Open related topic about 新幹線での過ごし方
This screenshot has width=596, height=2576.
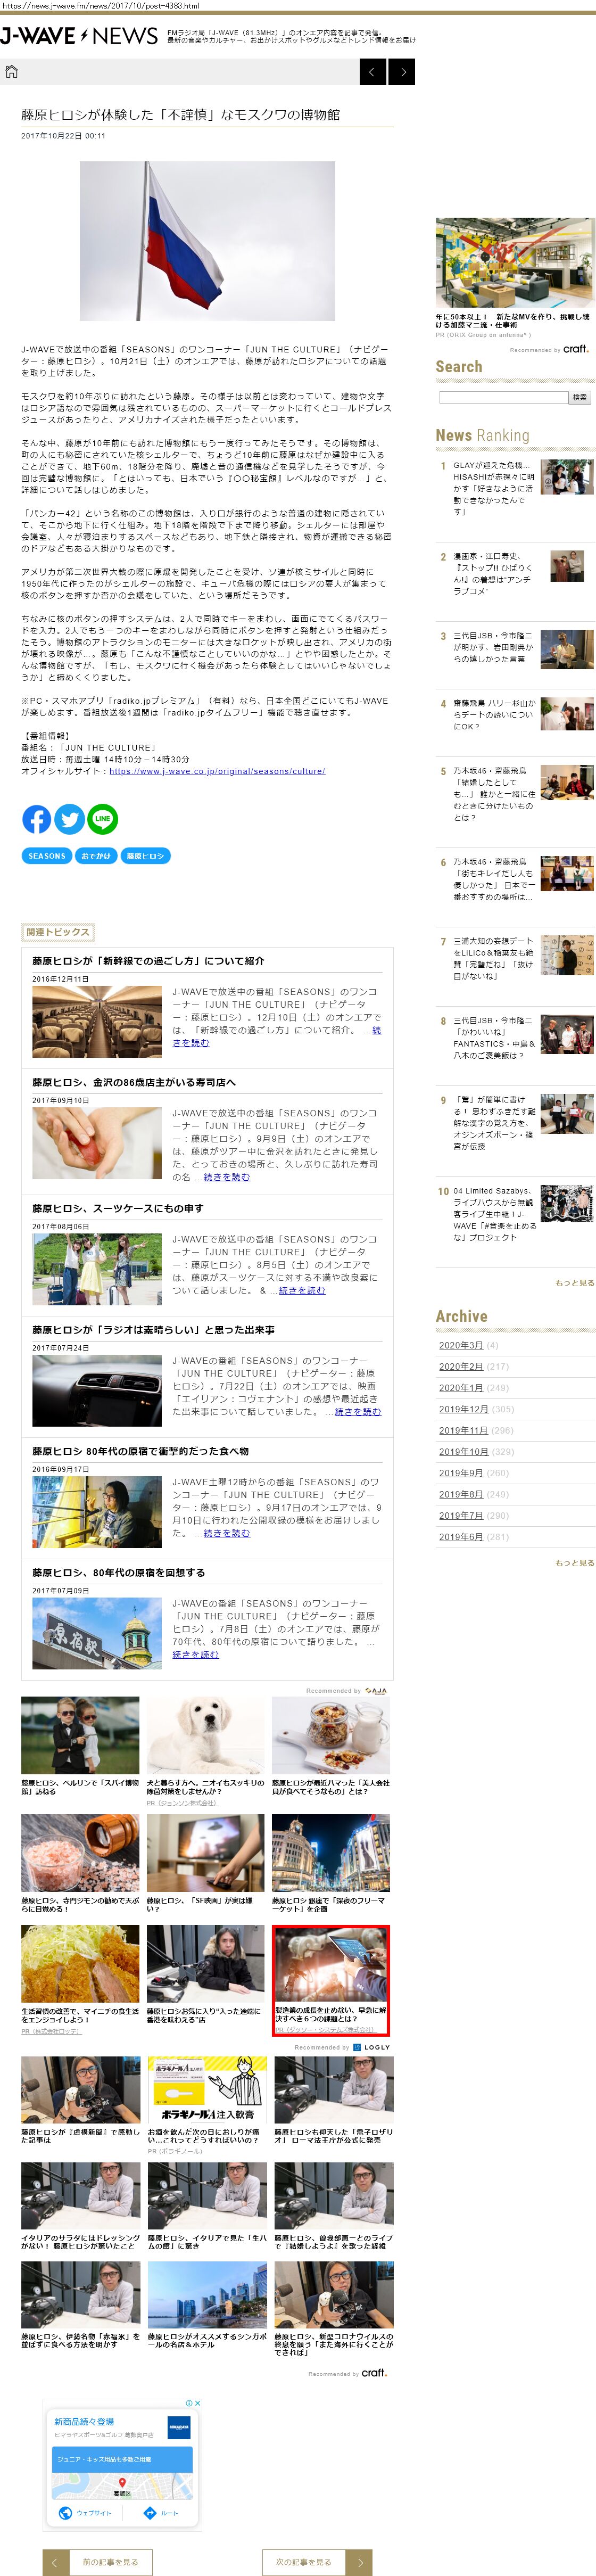pos(148,961)
